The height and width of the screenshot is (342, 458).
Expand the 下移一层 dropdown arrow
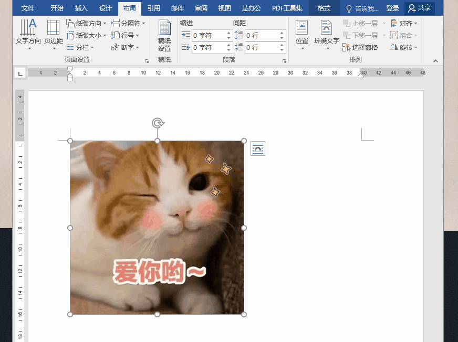[384, 35]
